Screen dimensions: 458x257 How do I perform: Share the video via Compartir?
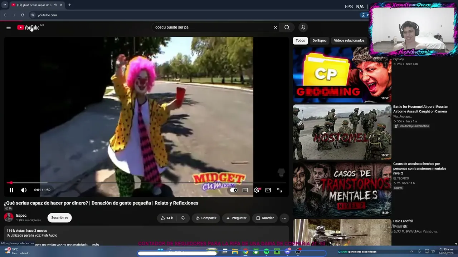tap(206, 218)
